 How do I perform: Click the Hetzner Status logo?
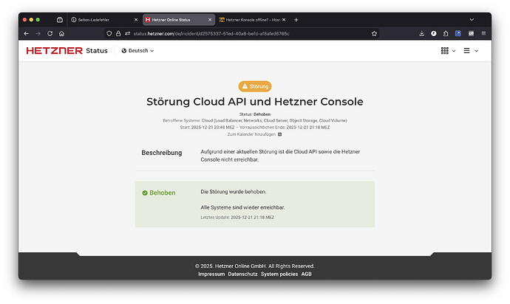tap(66, 51)
